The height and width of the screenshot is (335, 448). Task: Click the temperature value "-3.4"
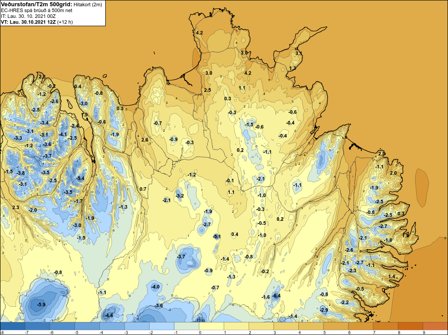coord(44,123)
